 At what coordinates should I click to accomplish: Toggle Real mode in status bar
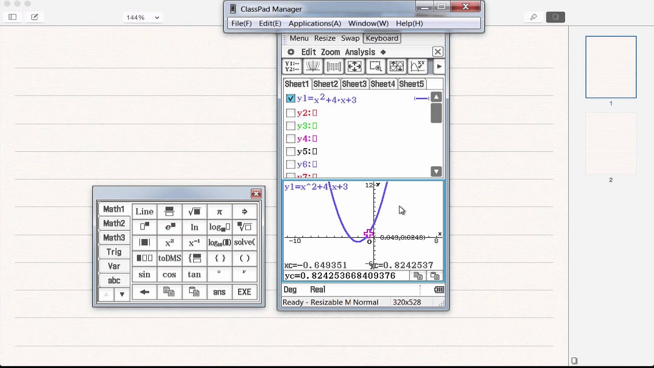click(317, 290)
